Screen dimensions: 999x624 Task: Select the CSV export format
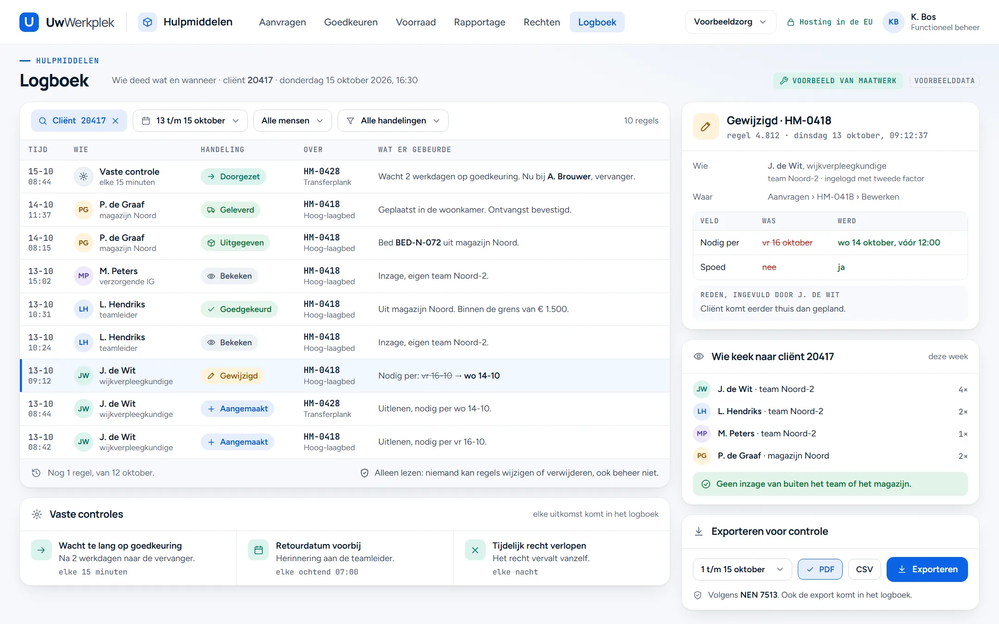[x=864, y=569]
